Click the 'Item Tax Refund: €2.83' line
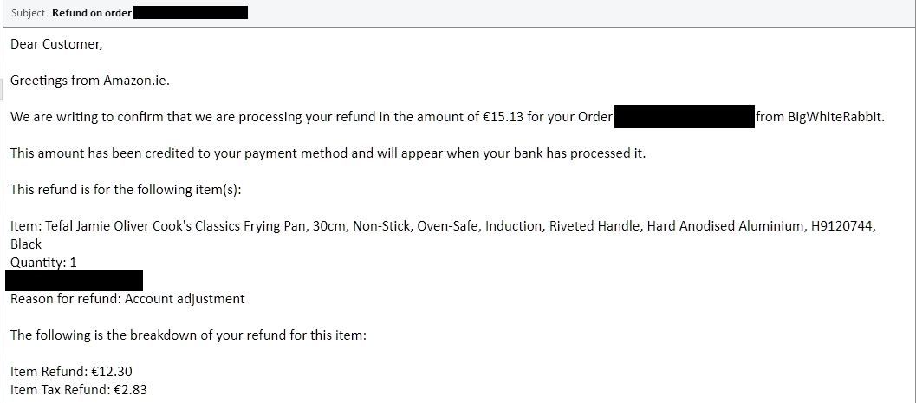 tap(79, 390)
